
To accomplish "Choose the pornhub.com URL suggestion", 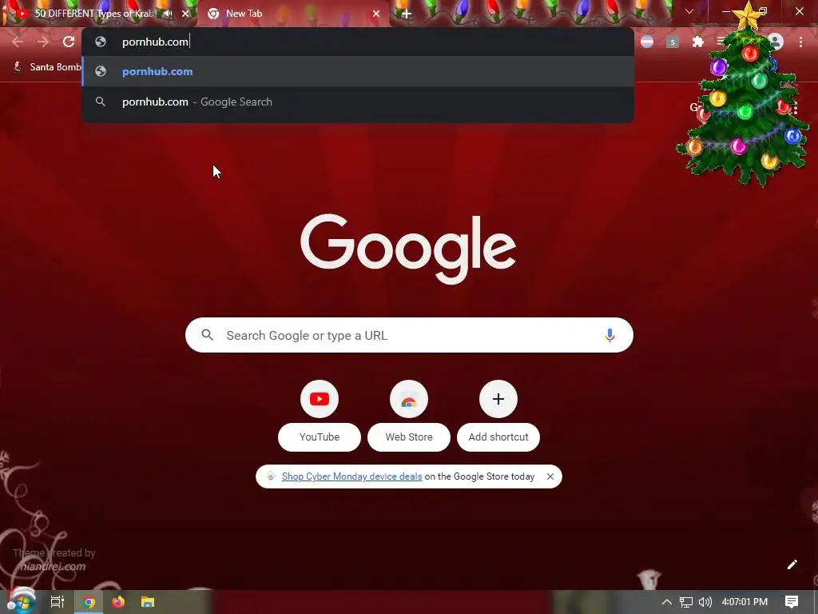I will pos(358,71).
